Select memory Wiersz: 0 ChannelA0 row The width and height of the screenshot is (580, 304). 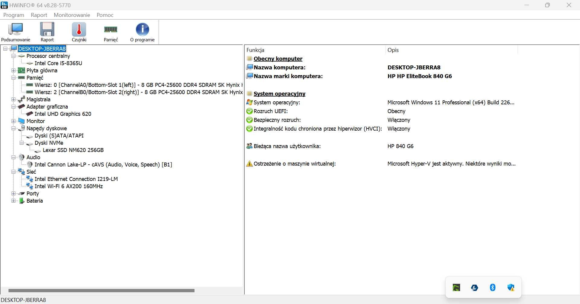pyautogui.click(x=138, y=85)
